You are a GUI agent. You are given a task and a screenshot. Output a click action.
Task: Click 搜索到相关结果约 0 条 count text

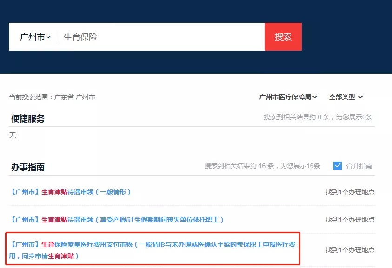(x=318, y=117)
